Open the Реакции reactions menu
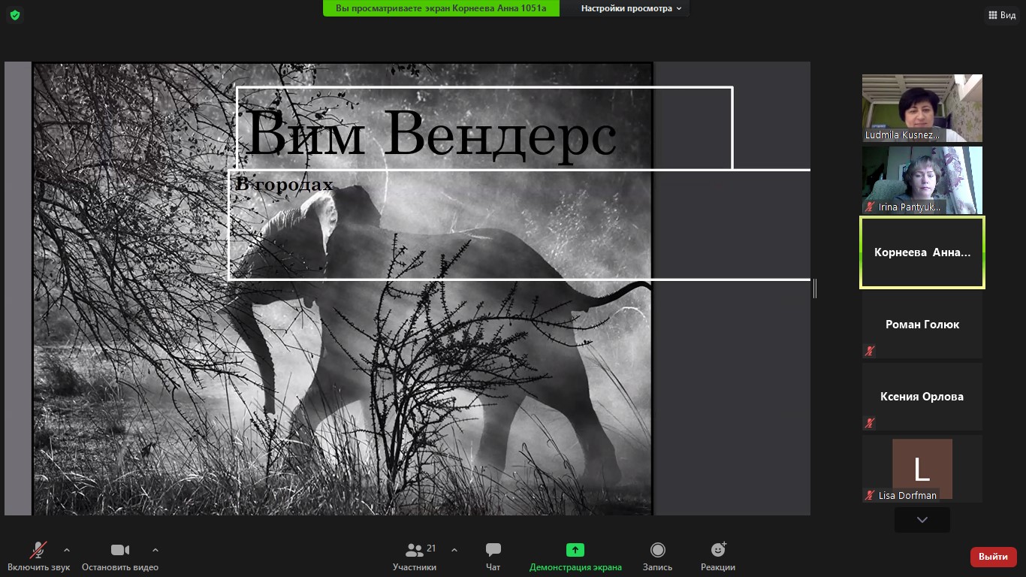This screenshot has height=577, width=1026. [718, 556]
